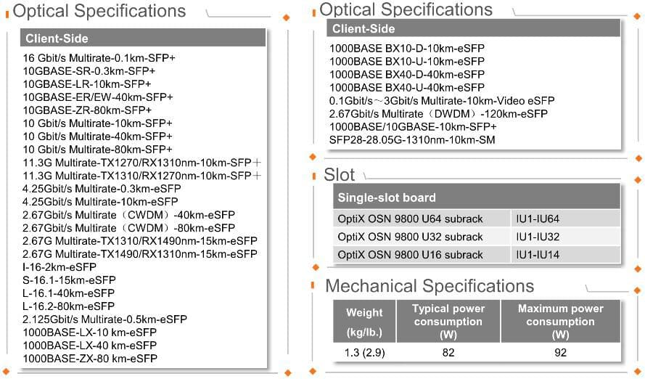Select SFP28-28.05G-1310nm-10km-SM entry
The image size is (645, 379).
[x=412, y=140]
